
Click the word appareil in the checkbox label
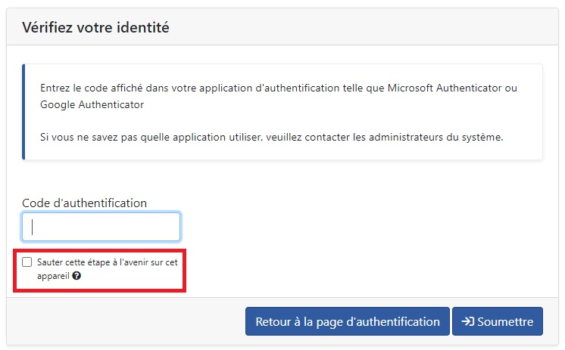(53, 276)
